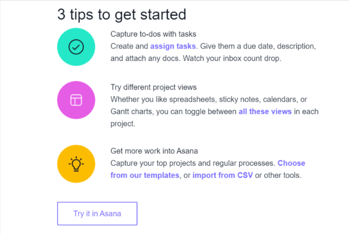Screen dimensions: 349x234
Task: Click the "Create and" text before assign tasks
Action: coord(129,47)
